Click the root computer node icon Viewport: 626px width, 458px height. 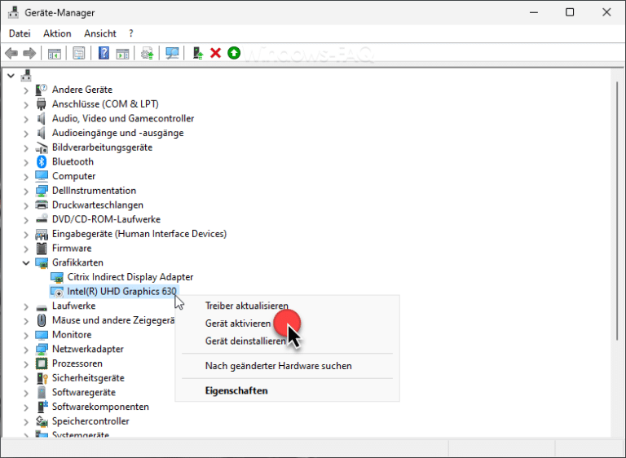point(26,75)
